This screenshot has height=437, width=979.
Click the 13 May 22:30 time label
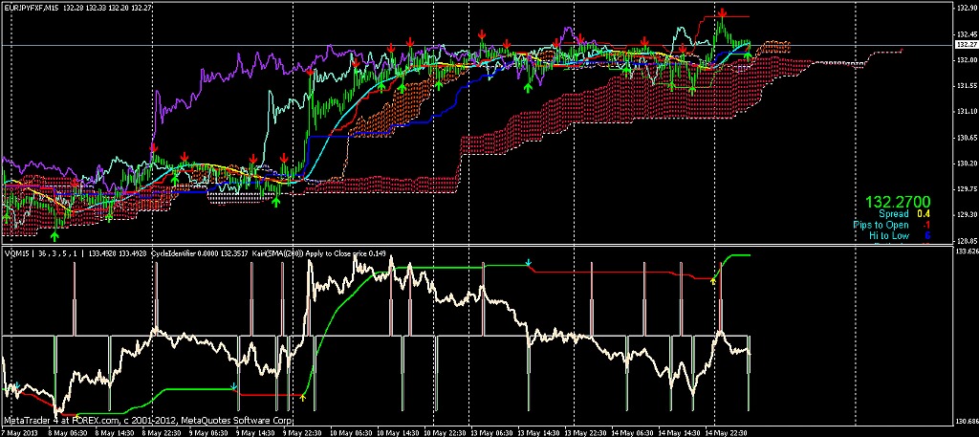pyautogui.click(x=585, y=432)
